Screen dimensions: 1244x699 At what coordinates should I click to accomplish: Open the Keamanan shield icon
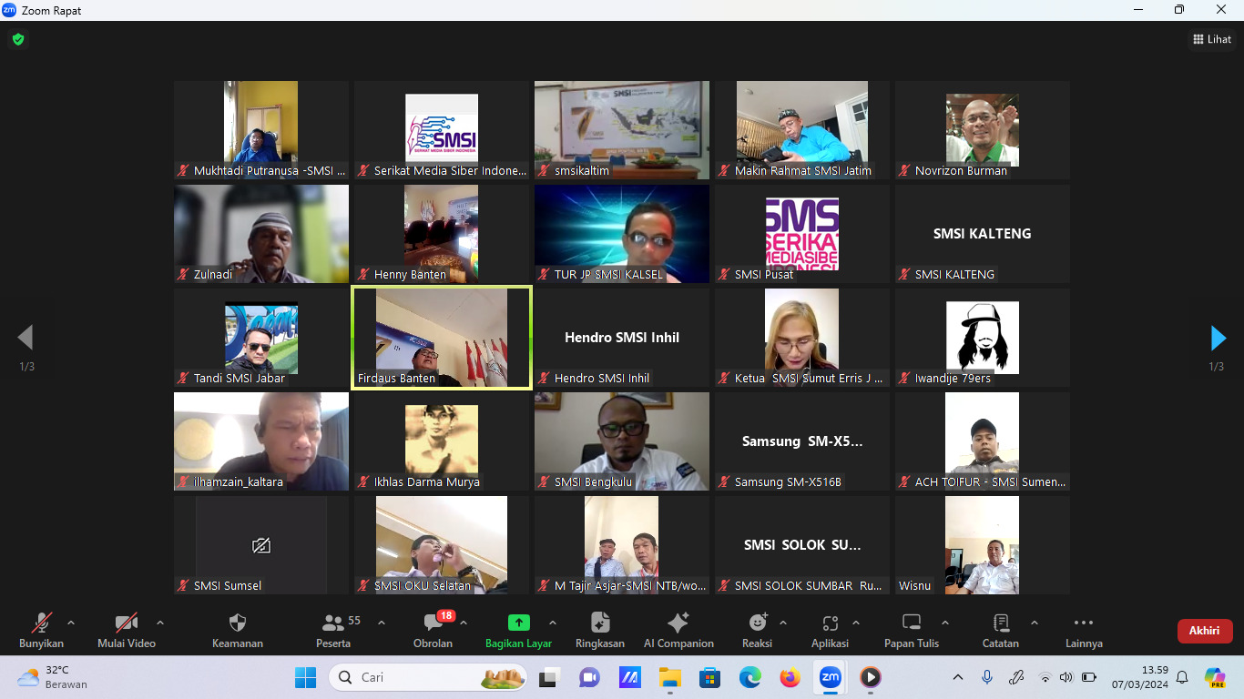pos(238,623)
